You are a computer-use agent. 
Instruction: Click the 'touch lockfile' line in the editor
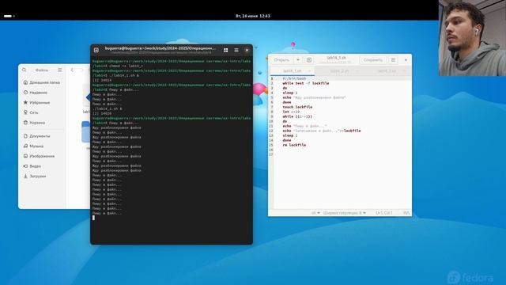[297, 107]
